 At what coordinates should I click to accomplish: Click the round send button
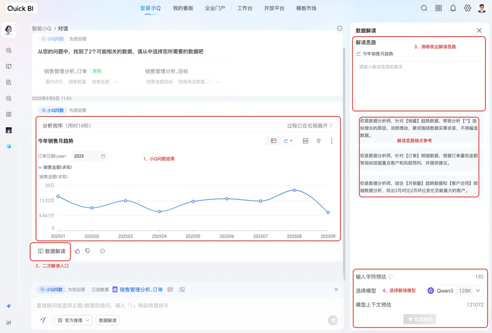click(333, 320)
